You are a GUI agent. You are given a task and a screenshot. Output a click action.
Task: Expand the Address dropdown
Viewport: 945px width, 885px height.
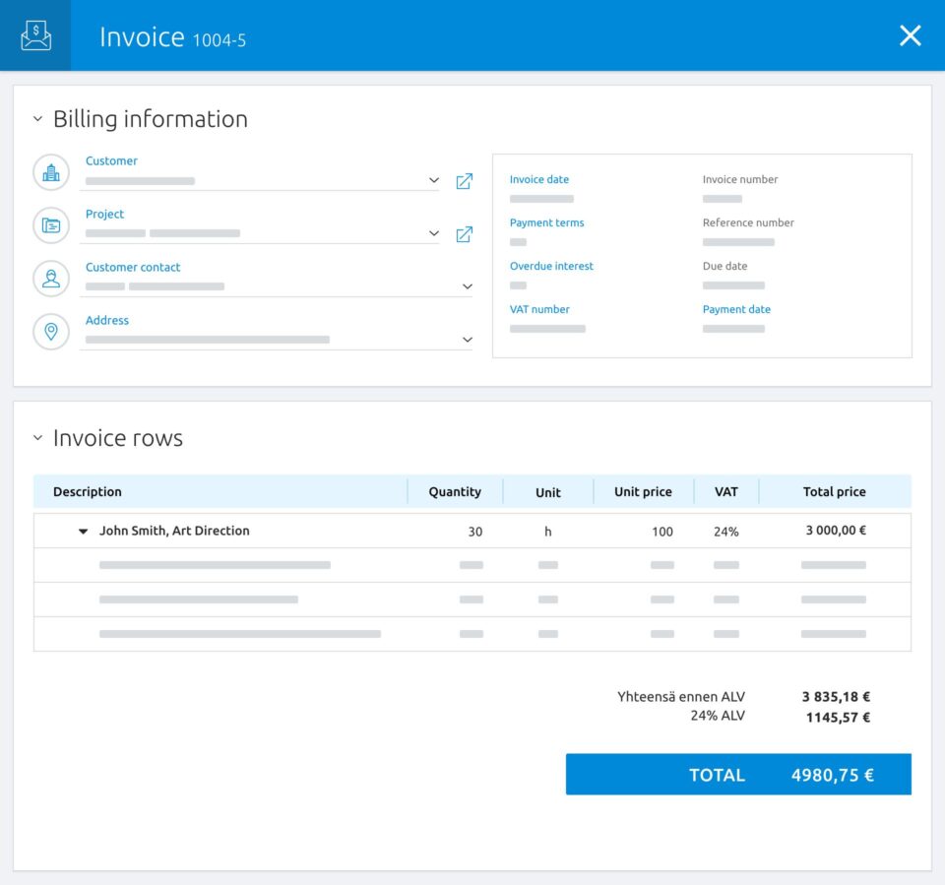(x=467, y=341)
